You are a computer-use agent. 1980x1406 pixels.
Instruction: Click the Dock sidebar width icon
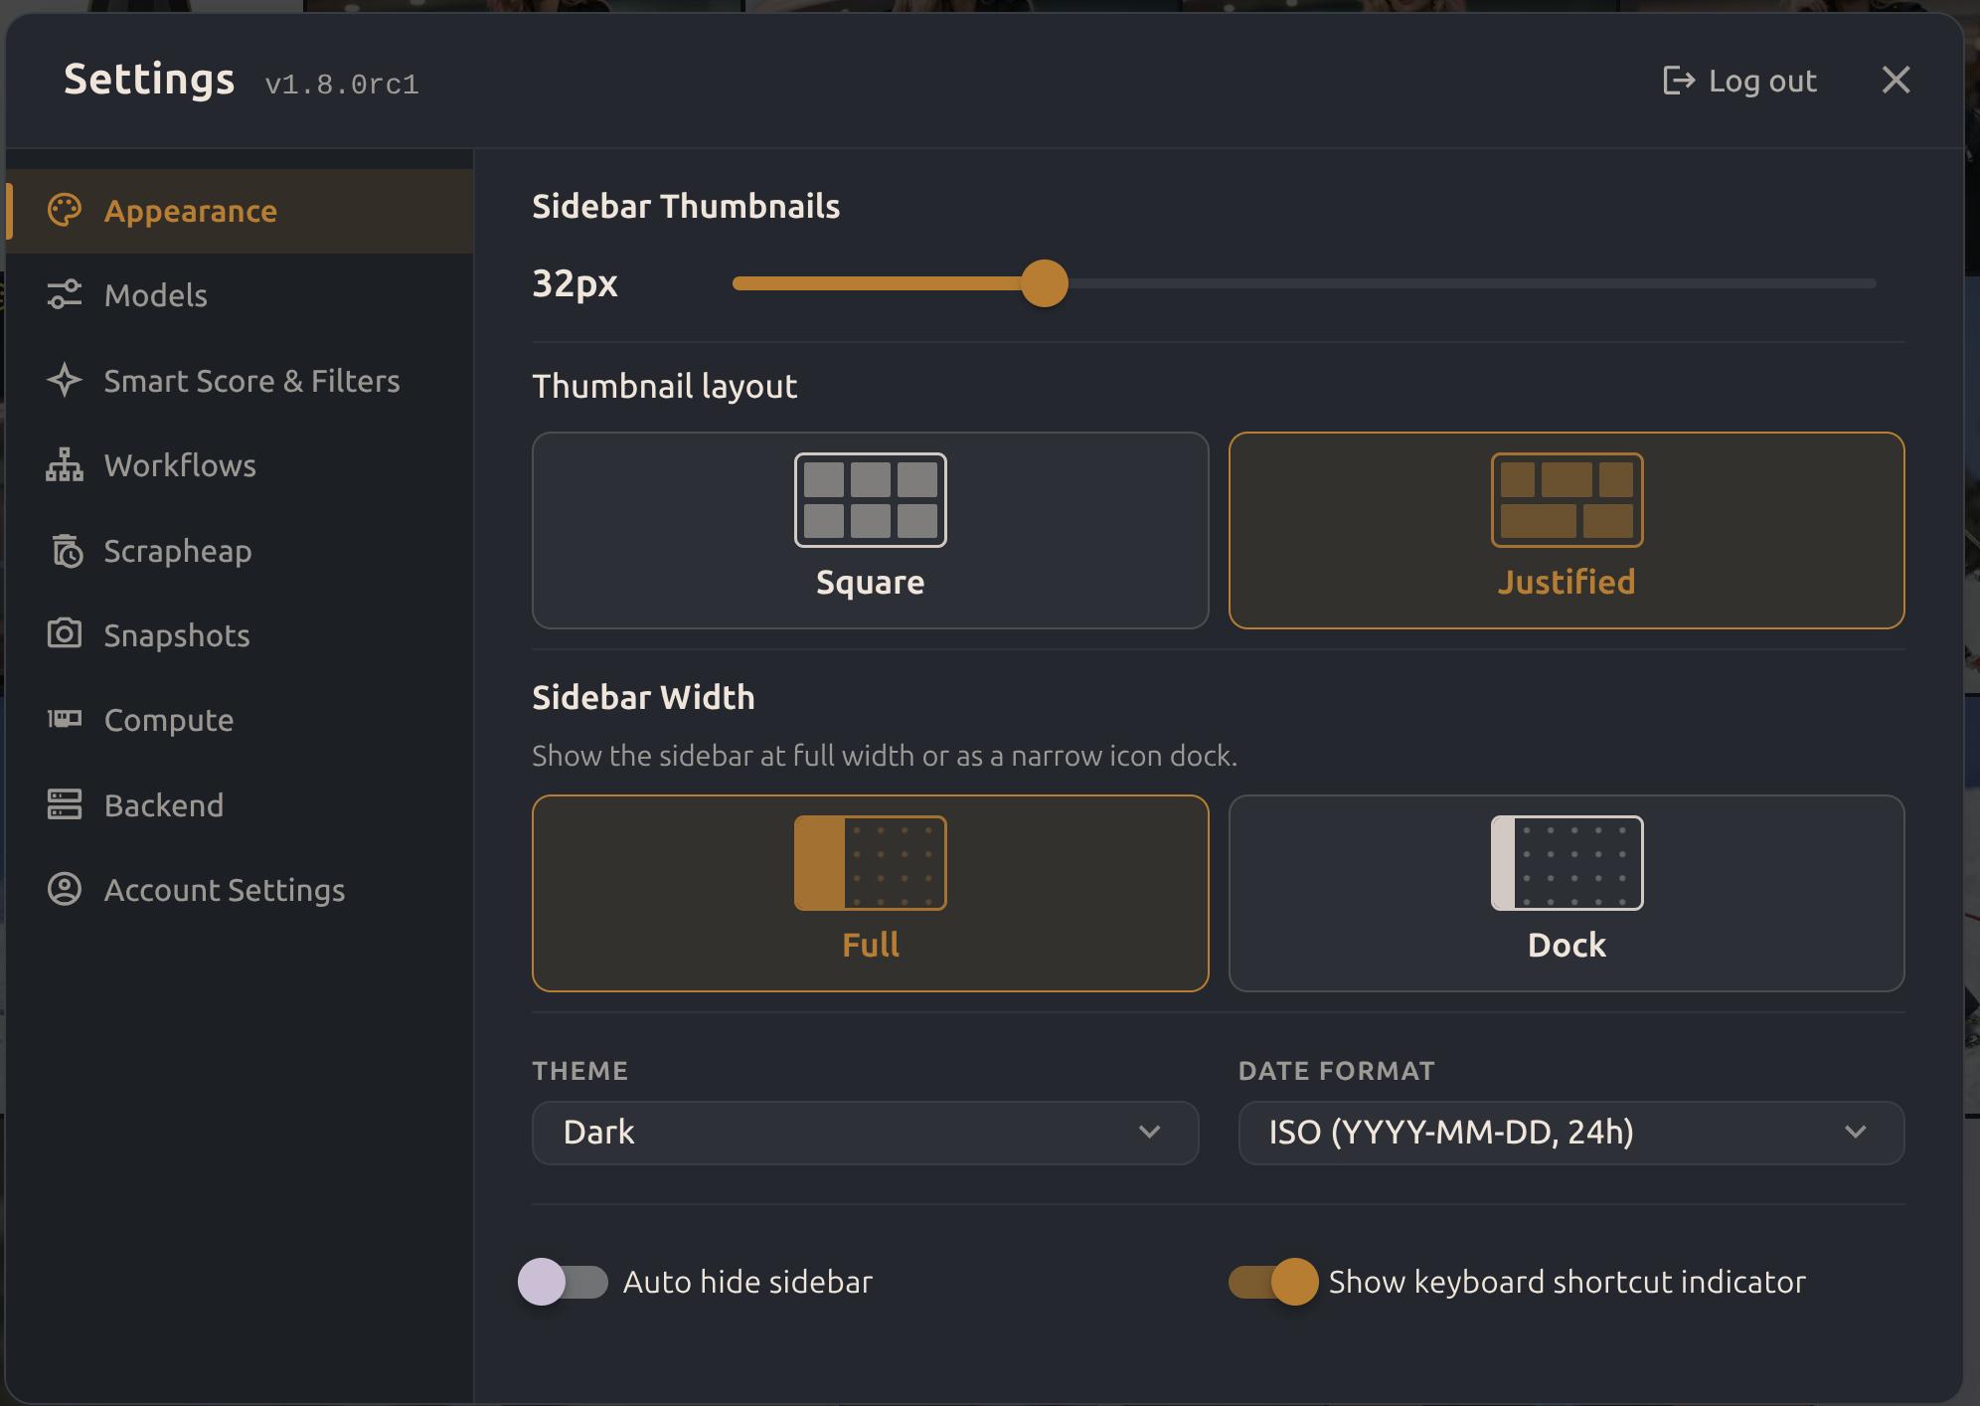(x=1567, y=863)
